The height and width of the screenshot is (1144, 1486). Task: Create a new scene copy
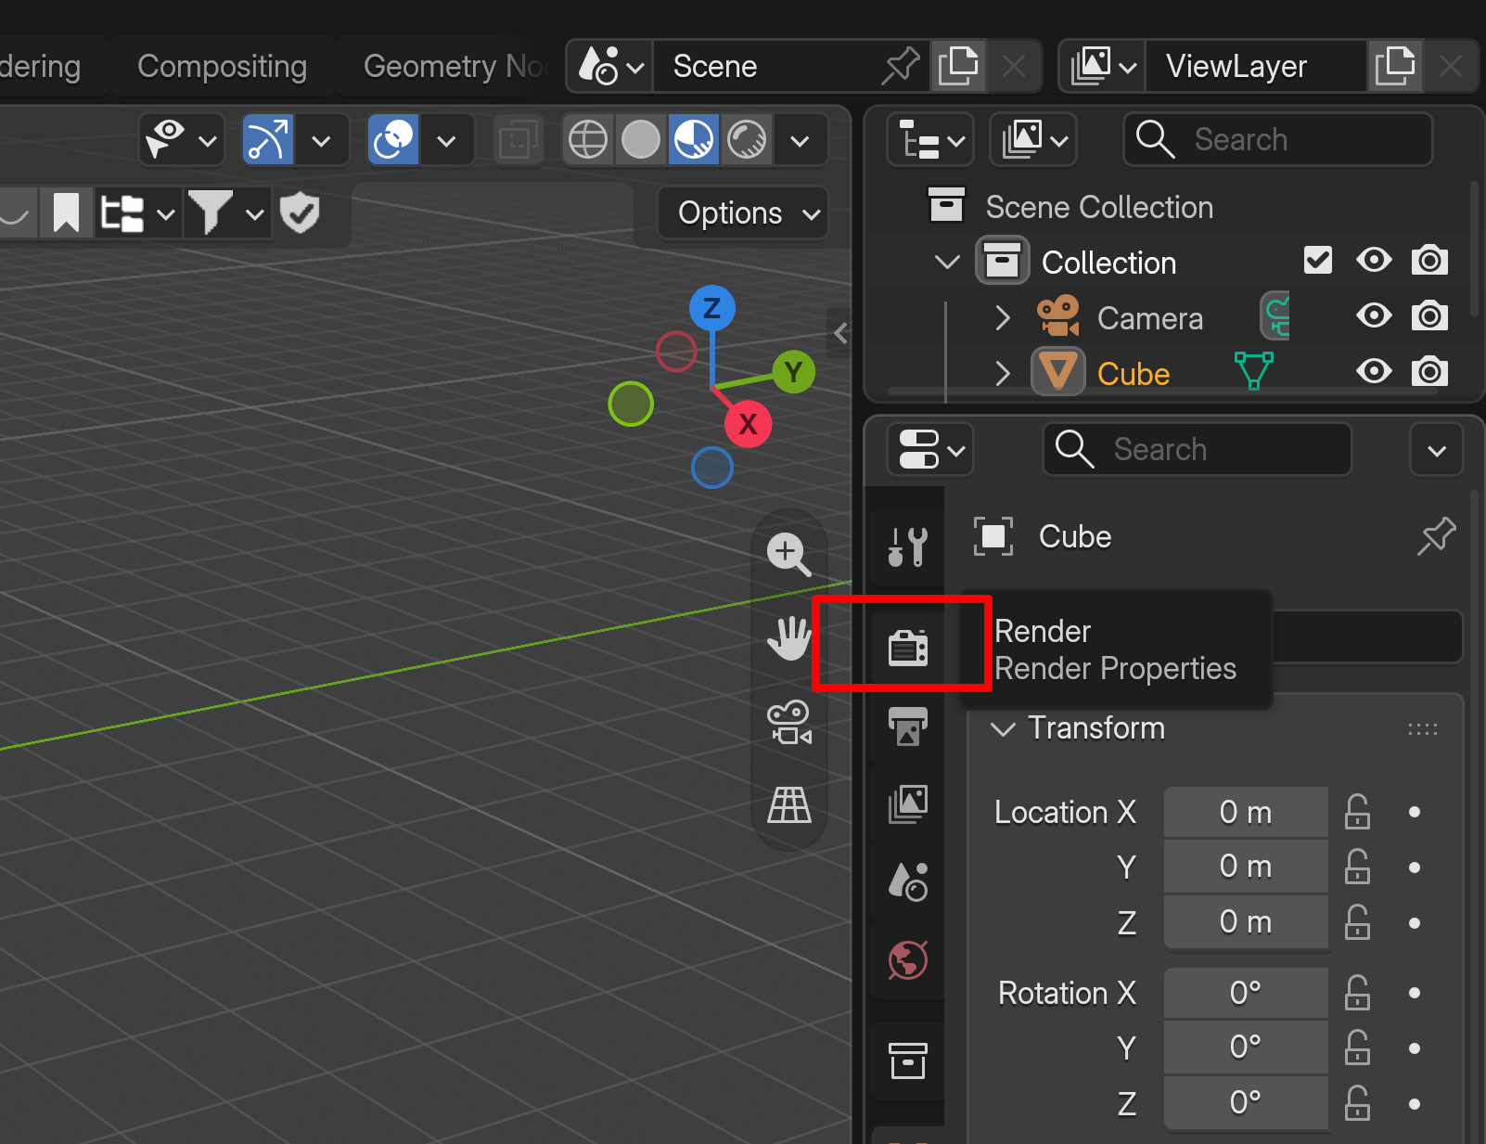point(958,66)
